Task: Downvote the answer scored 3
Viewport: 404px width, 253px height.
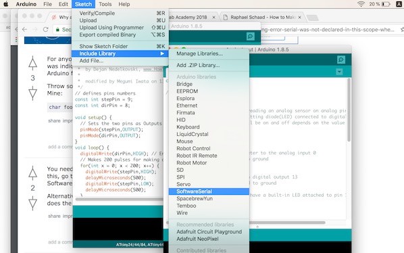Action: tap(32, 93)
